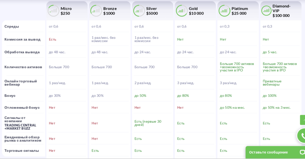Click the "Приватные вебинары" text for Diamond-VIP

(272, 83)
